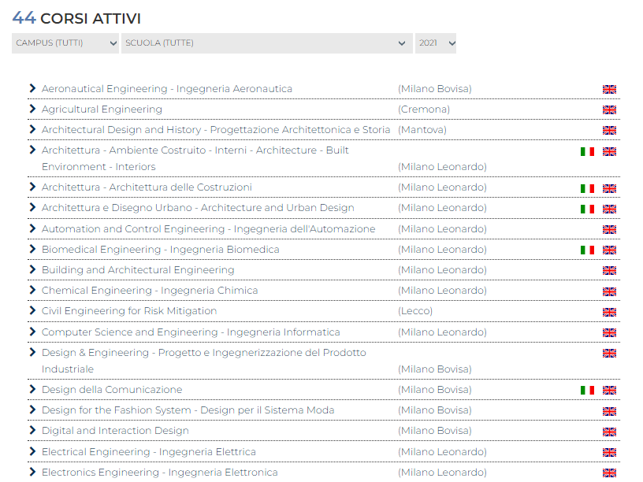Image resolution: width=643 pixels, height=482 pixels.
Task: Click UK flag for Aeronautical Engineering
Action: click(609, 89)
